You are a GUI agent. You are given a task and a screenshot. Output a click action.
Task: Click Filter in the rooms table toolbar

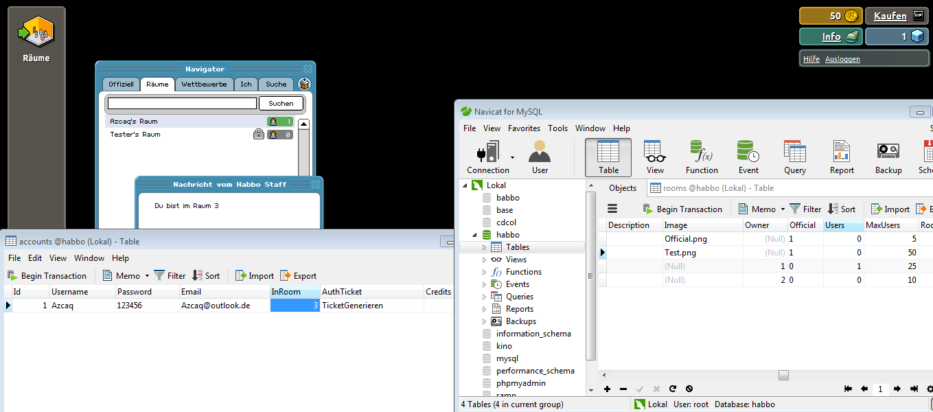click(805, 209)
